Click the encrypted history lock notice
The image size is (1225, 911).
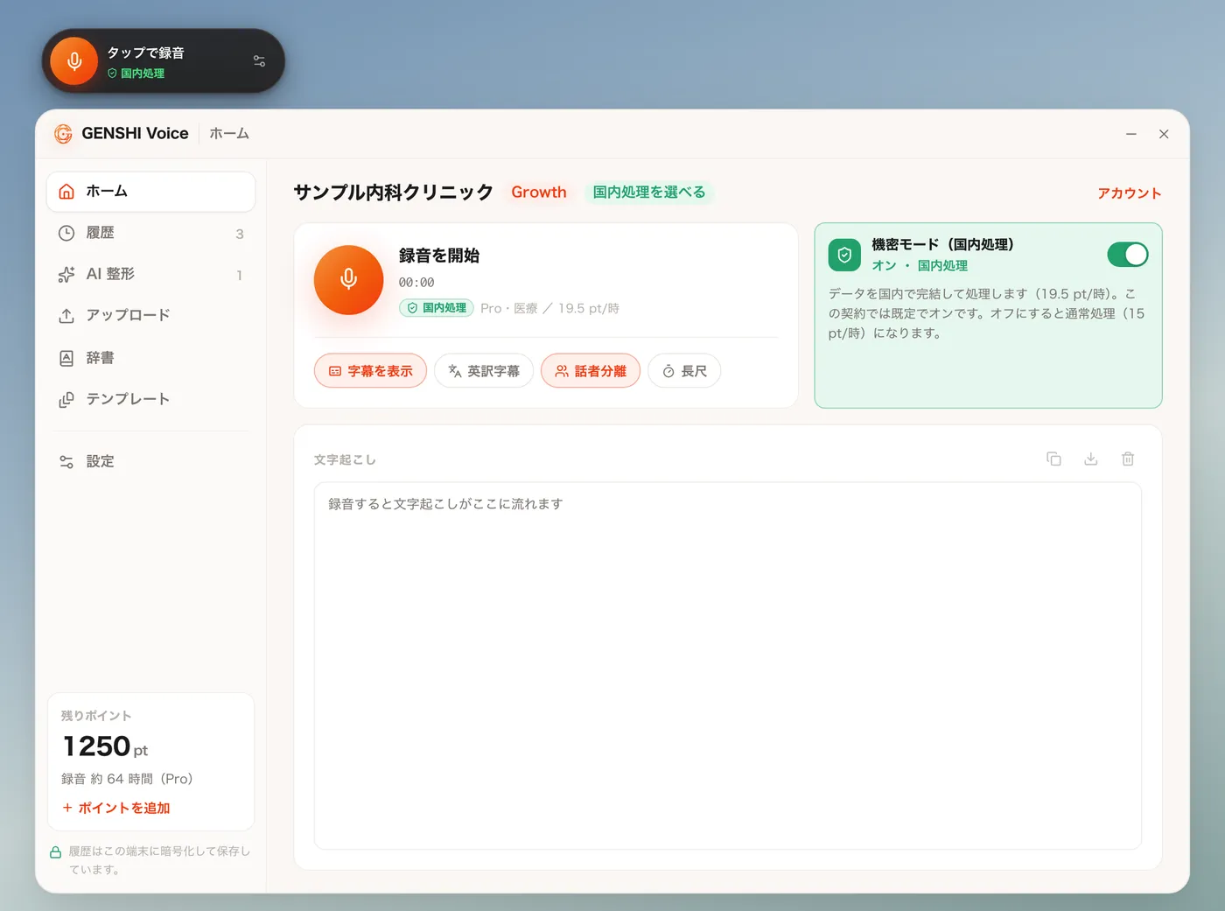coord(150,860)
